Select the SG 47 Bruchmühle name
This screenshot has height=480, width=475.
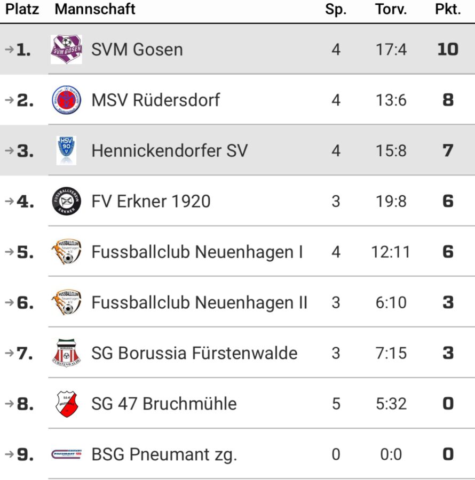point(164,404)
